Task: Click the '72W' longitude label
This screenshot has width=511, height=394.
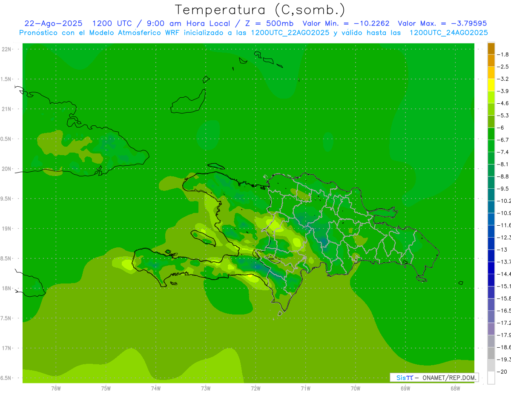Action: coord(255,388)
